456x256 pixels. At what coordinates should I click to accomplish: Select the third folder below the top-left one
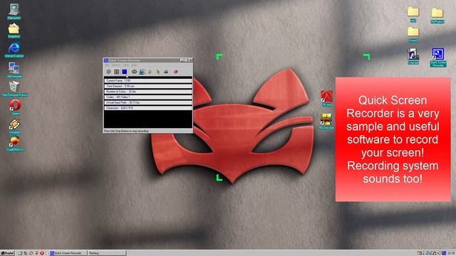click(x=413, y=34)
